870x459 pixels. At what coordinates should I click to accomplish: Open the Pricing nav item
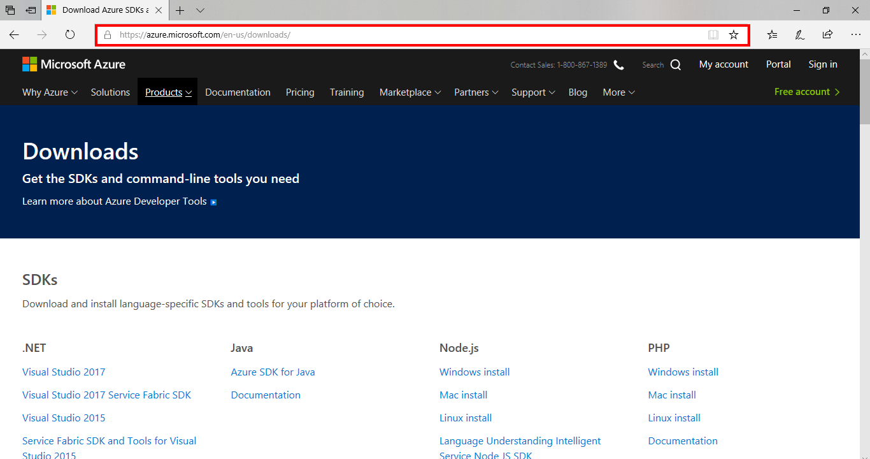[x=300, y=92]
